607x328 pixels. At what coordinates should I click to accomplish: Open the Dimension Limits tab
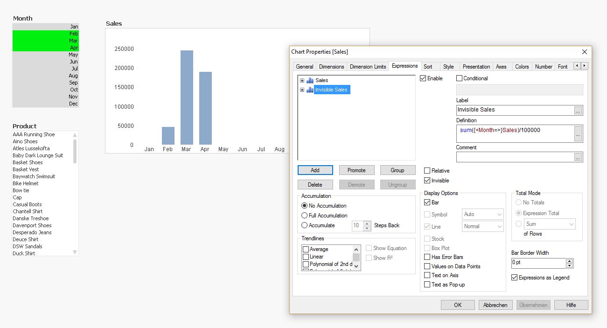pos(368,67)
